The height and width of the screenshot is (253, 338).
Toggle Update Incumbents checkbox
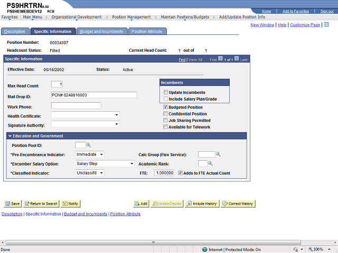coord(166,92)
